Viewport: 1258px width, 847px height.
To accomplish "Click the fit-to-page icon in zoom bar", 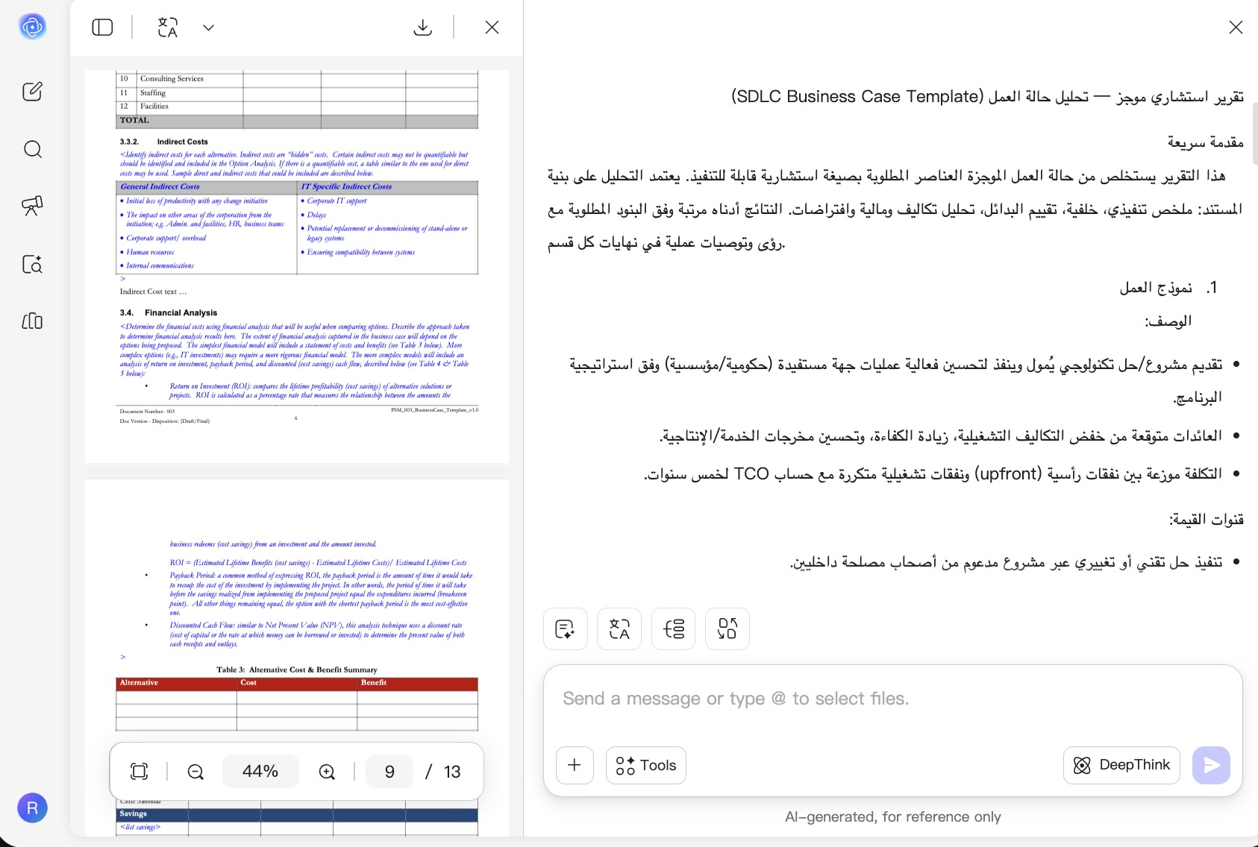I will point(140,772).
